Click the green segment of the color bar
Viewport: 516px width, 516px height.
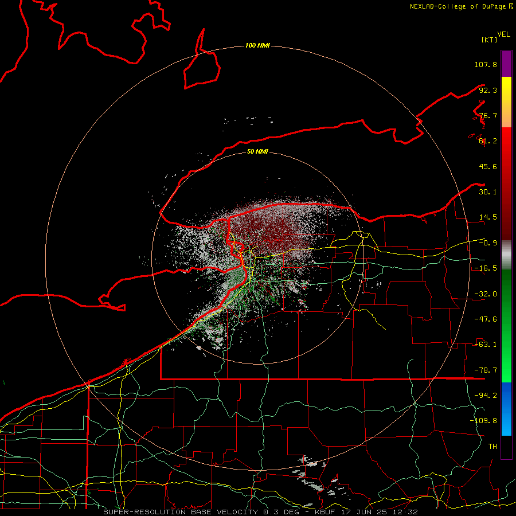click(x=506, y=326)
